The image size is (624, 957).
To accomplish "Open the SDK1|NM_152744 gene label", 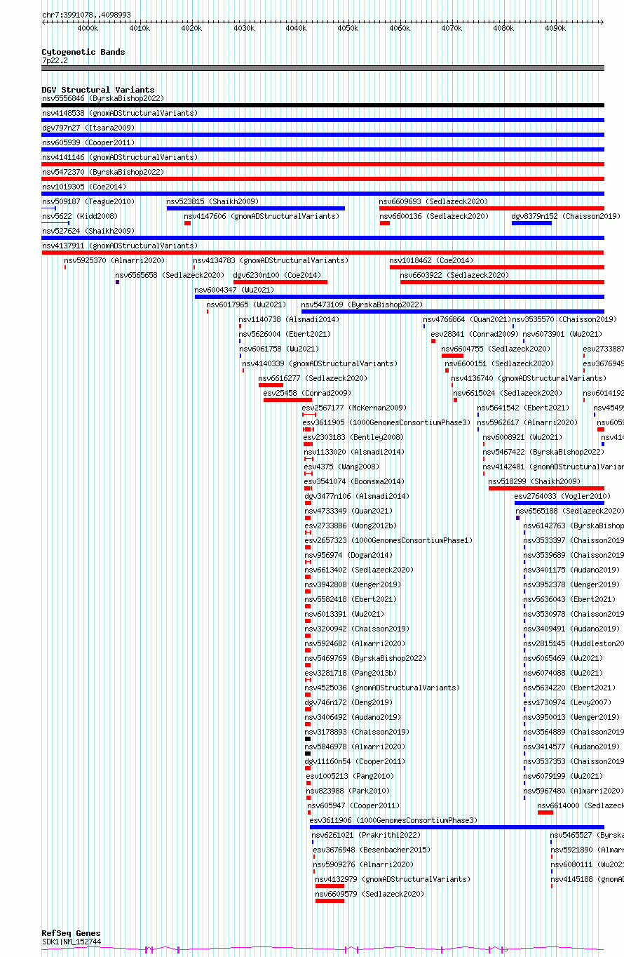I will click(x=72, y=942).
